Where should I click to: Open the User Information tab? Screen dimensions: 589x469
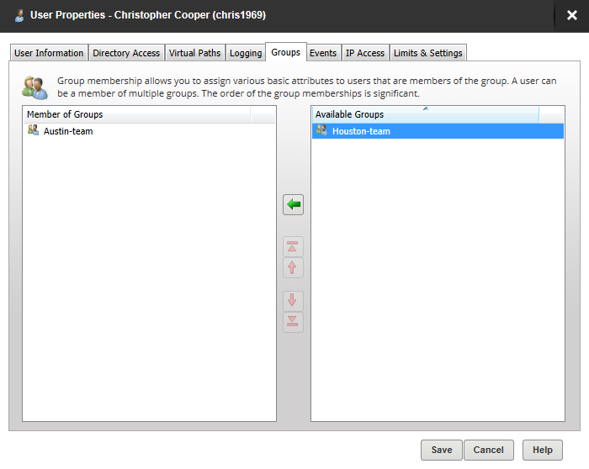click(x=49, y=53)
